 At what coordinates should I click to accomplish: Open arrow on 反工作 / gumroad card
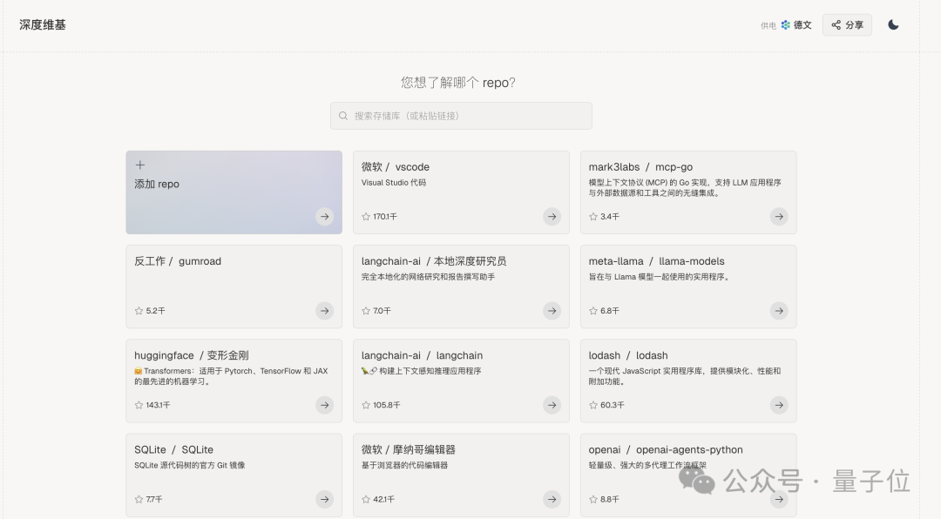[324, 311]
